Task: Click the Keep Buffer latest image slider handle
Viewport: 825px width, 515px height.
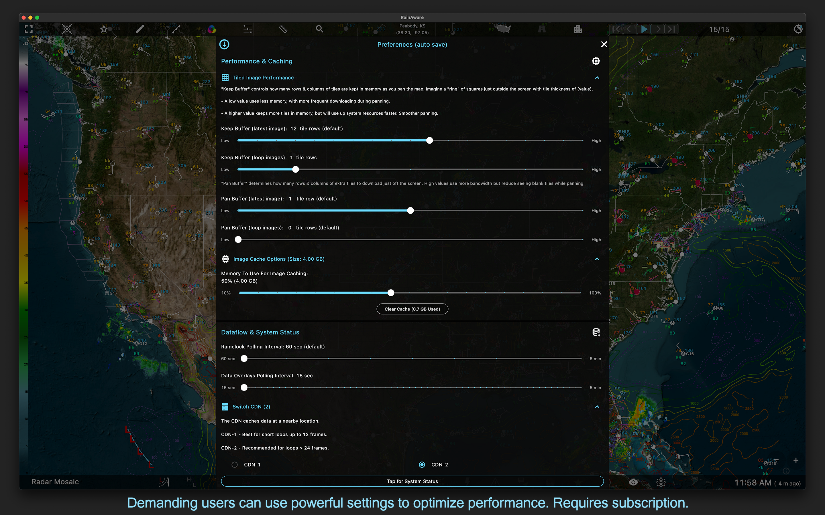Action: [430, 140]
